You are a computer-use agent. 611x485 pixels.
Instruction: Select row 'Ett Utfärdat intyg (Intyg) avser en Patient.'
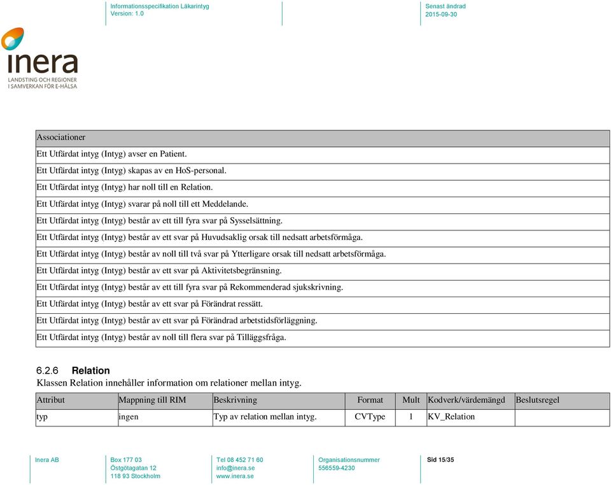(323, 155)
